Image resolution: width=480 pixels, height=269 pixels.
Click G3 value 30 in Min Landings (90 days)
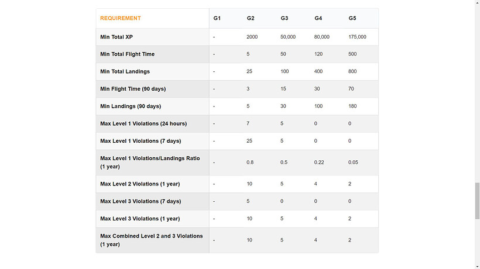click(x=283, y=106)
